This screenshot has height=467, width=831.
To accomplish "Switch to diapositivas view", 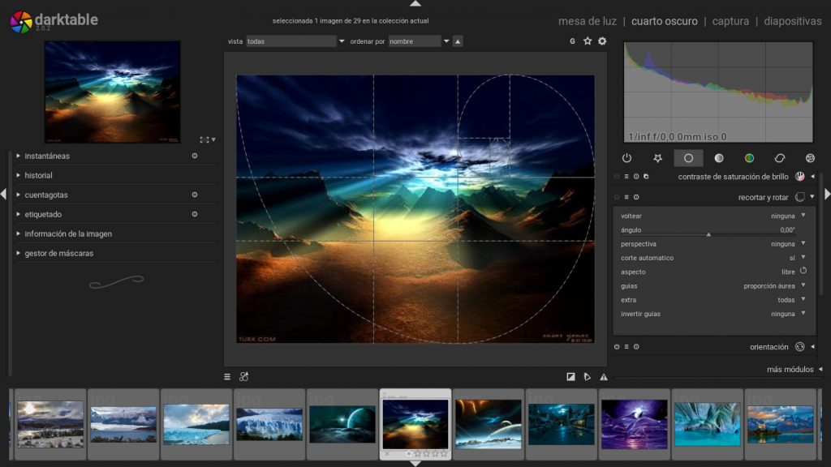I will coord(792,21).
